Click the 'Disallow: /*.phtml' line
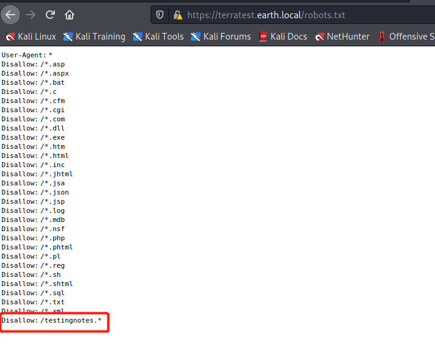Image resolution: width=435 pixels, height=347 pixels. pos(37,248)
